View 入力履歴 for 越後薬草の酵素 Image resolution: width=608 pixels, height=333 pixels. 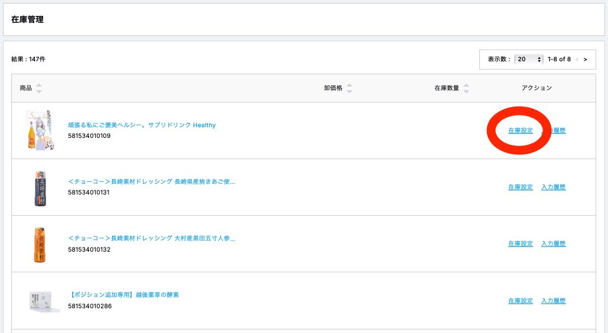(553, 301)
